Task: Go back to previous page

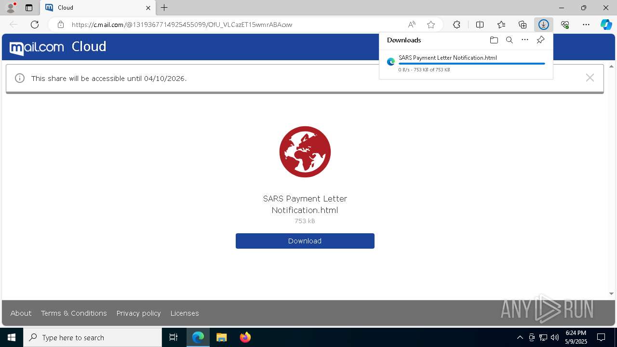Action: 13,25
